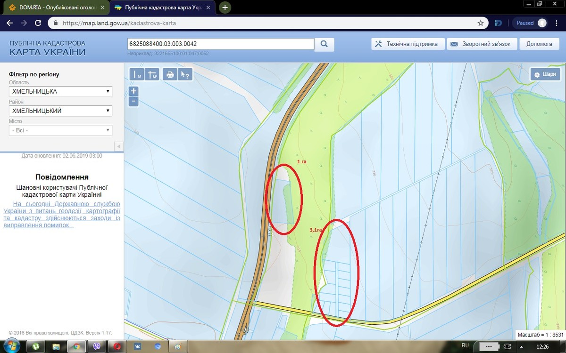Zoom in on the map
566x353 pixels.
(133, 91)
